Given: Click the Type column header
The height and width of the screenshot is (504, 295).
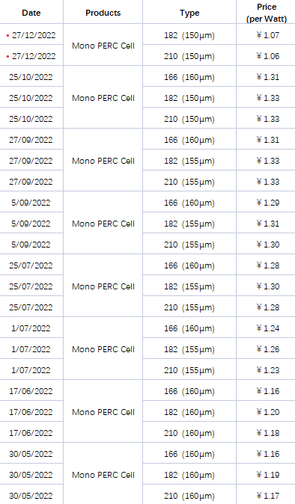Looking at the screenshot, I should 189,13.
